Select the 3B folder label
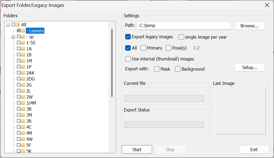Viewport: 274px width, 158px height. pos(29,109)
